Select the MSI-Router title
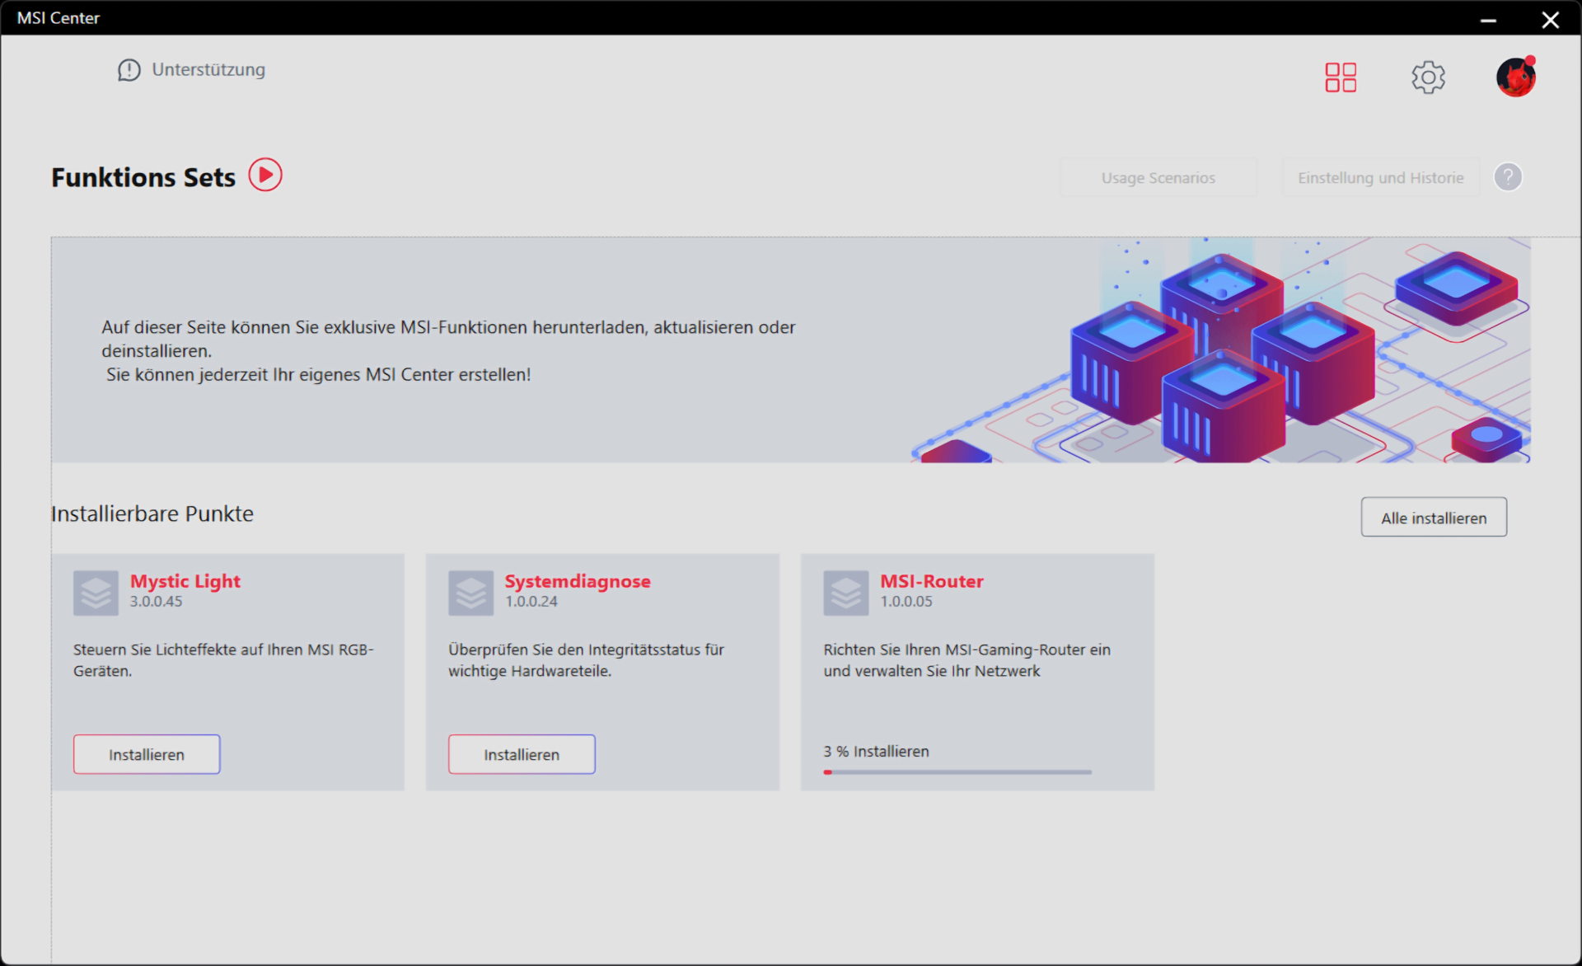Viewport: 1582px width, 966px height. (932, 581)
